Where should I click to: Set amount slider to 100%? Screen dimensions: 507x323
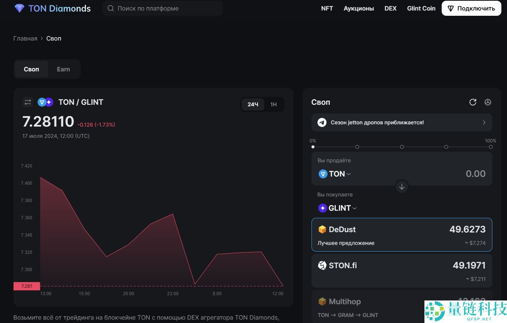490,147
